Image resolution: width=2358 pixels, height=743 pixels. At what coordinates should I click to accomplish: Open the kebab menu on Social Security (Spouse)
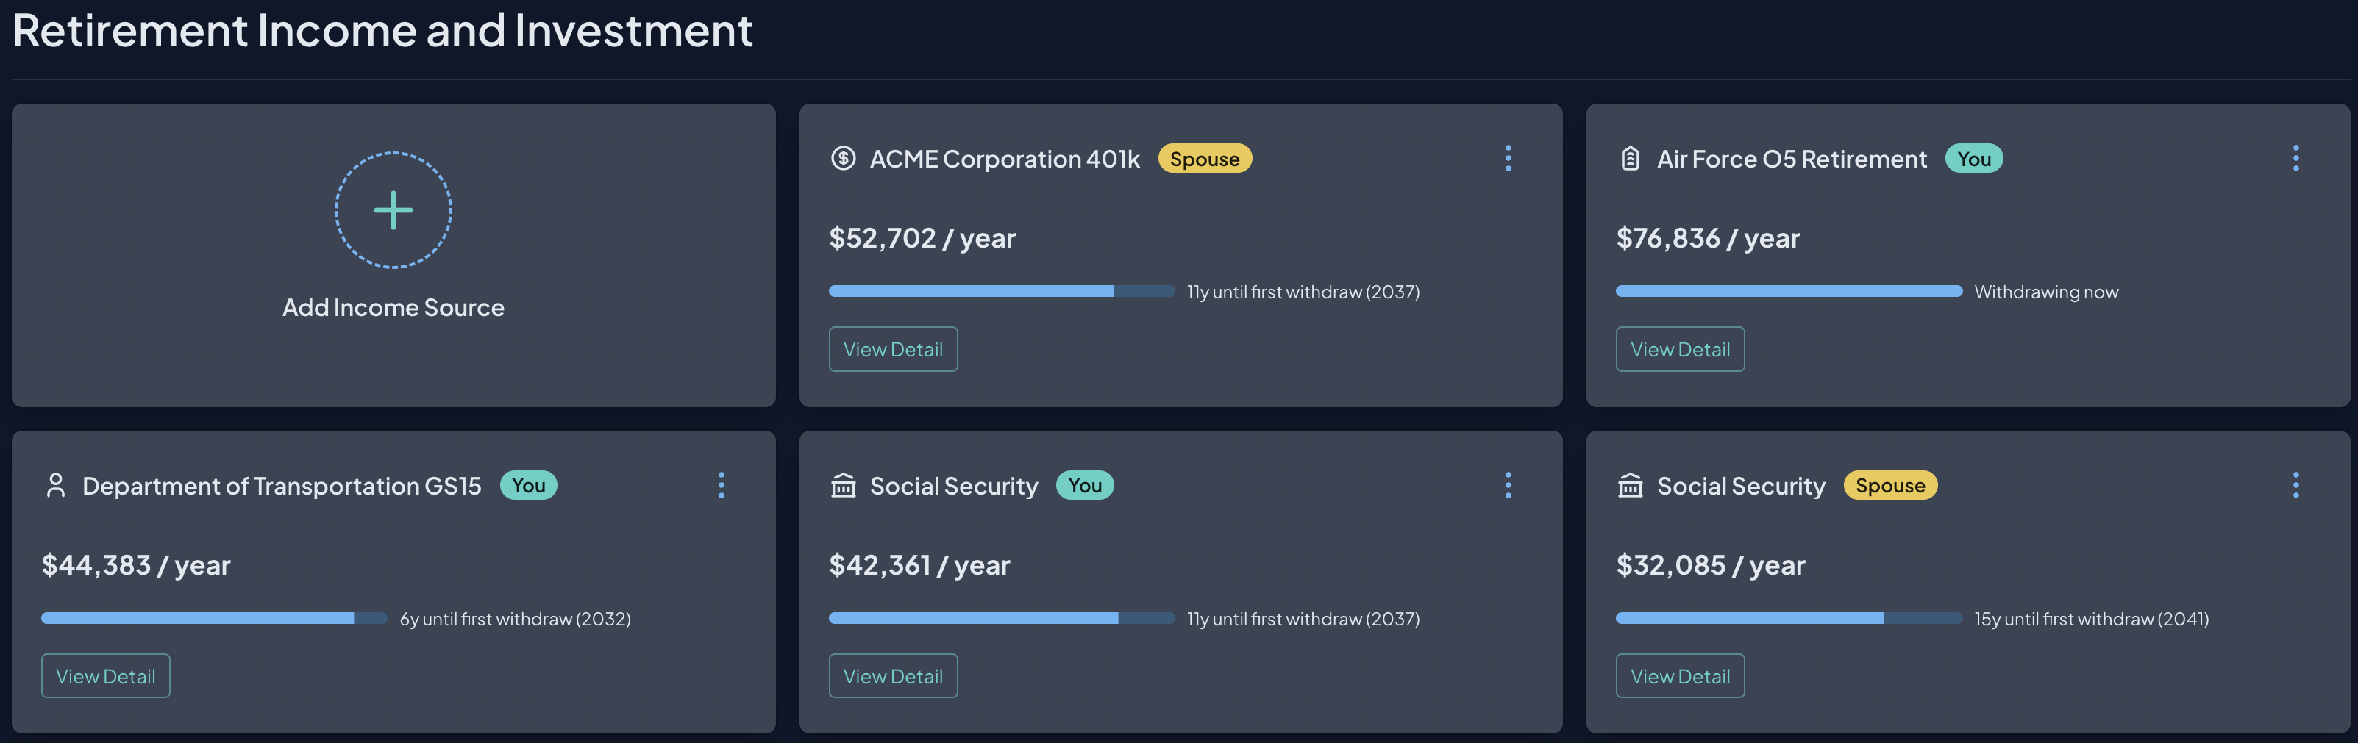coord(2295,485)
